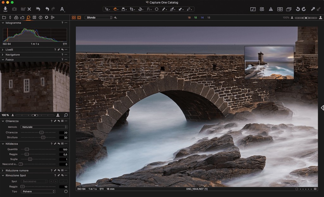Click the Import images download icon

coord(5,9)
